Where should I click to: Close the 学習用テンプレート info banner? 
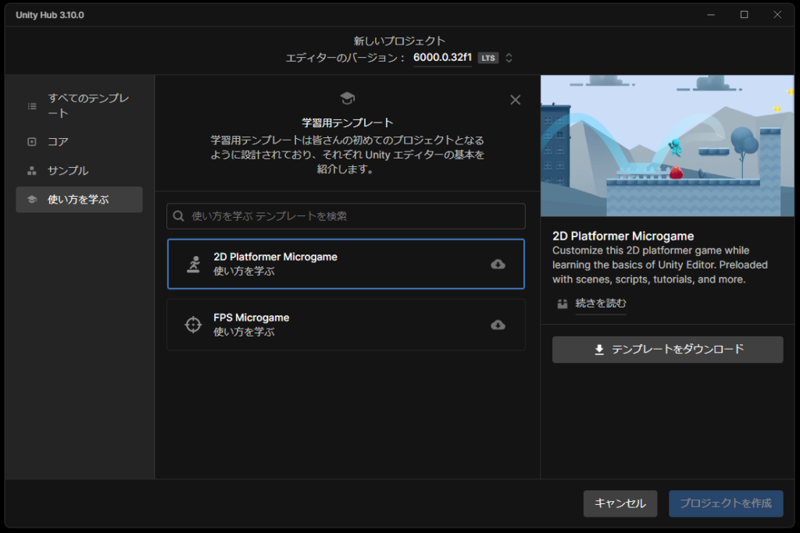[x=515, y=100]
